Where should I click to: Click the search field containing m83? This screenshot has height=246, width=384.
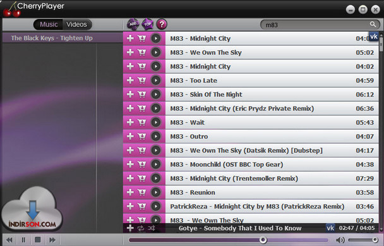320,25
